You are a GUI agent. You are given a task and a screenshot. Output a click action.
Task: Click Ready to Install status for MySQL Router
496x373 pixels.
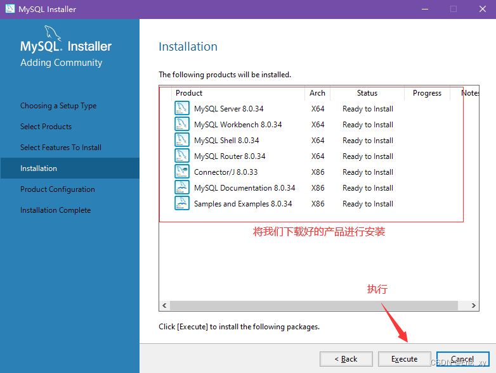(368, 156)
